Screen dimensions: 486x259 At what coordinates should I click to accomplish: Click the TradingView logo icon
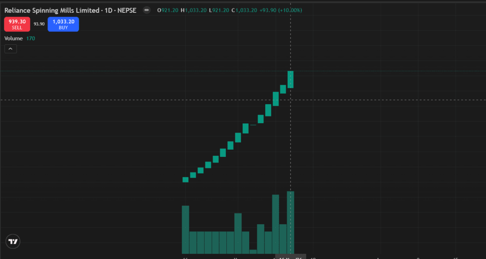(13, 241)
